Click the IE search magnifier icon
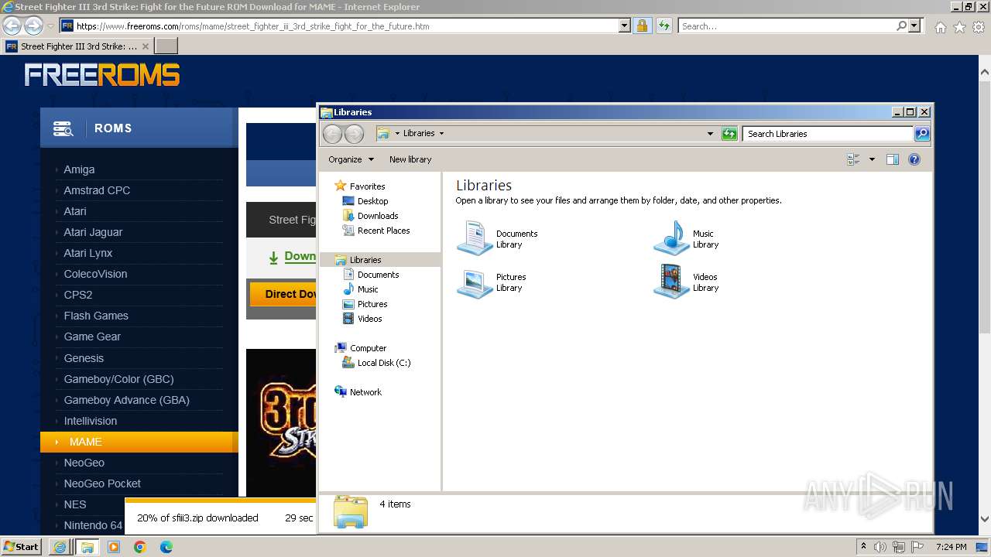991x557 pixels. [901, 26]
